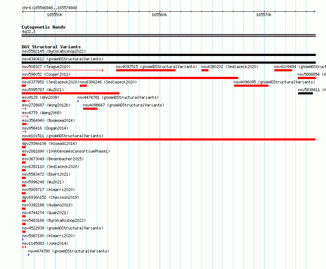Image resolution: width=326 pixels, height=269 pixels.
Task: Open the nsv5562145 (ByrskaBishop2022) variant label
Action: pos(54,51)
